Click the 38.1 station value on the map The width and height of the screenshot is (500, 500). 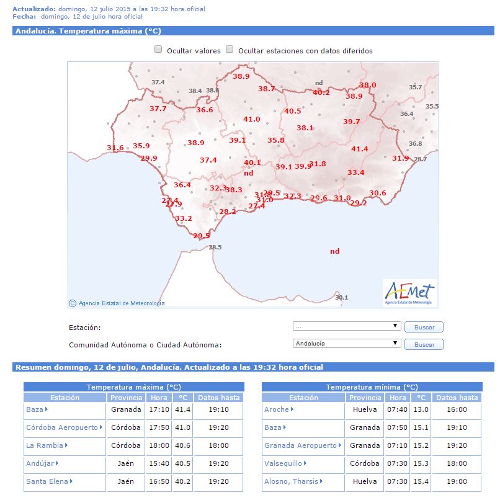pos(305,128)
